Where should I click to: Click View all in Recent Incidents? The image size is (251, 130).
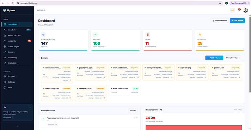[x=133, y=111]
